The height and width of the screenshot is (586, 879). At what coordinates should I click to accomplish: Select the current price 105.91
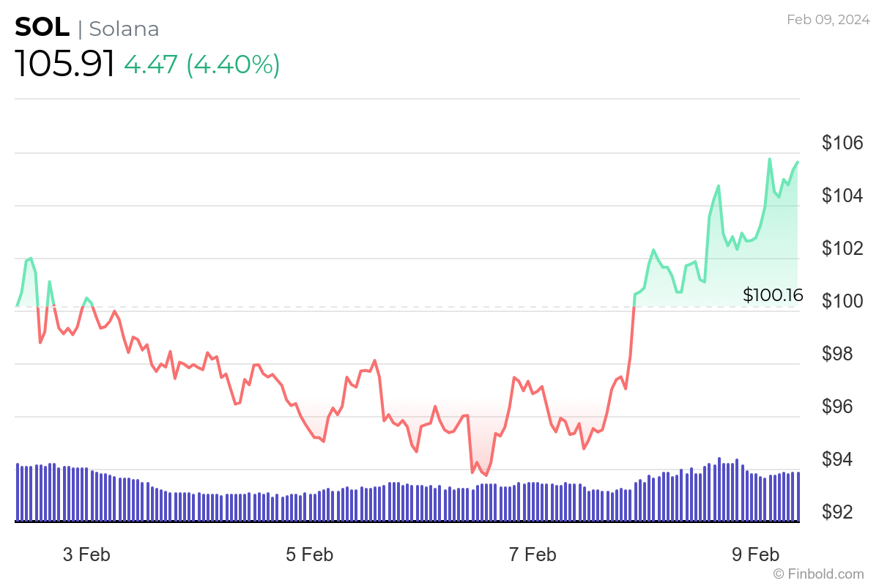[65, 64]
